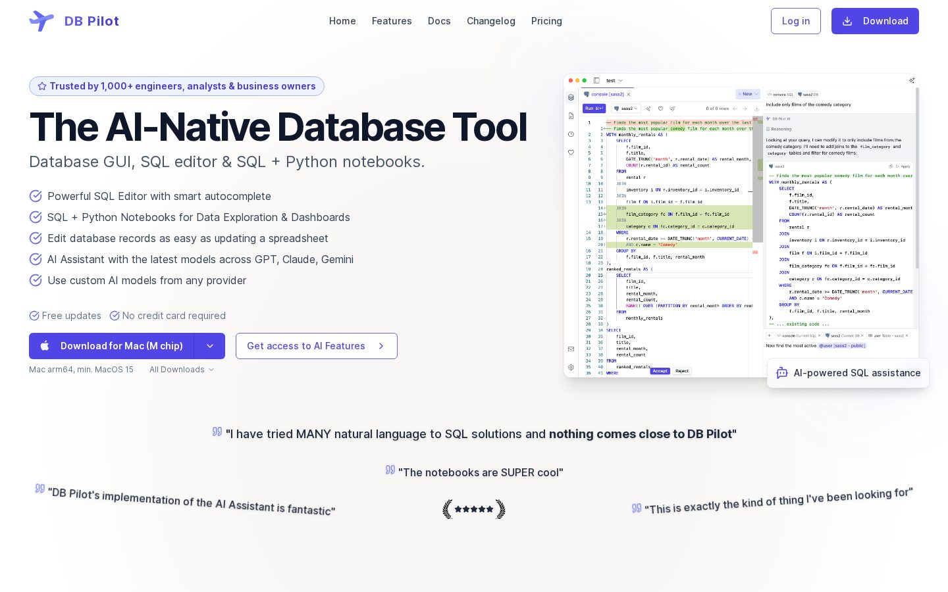Click the DB Pilot airplane logo
Image resolution: width=948 pixels, height=592 pixels.
[41, 21]
